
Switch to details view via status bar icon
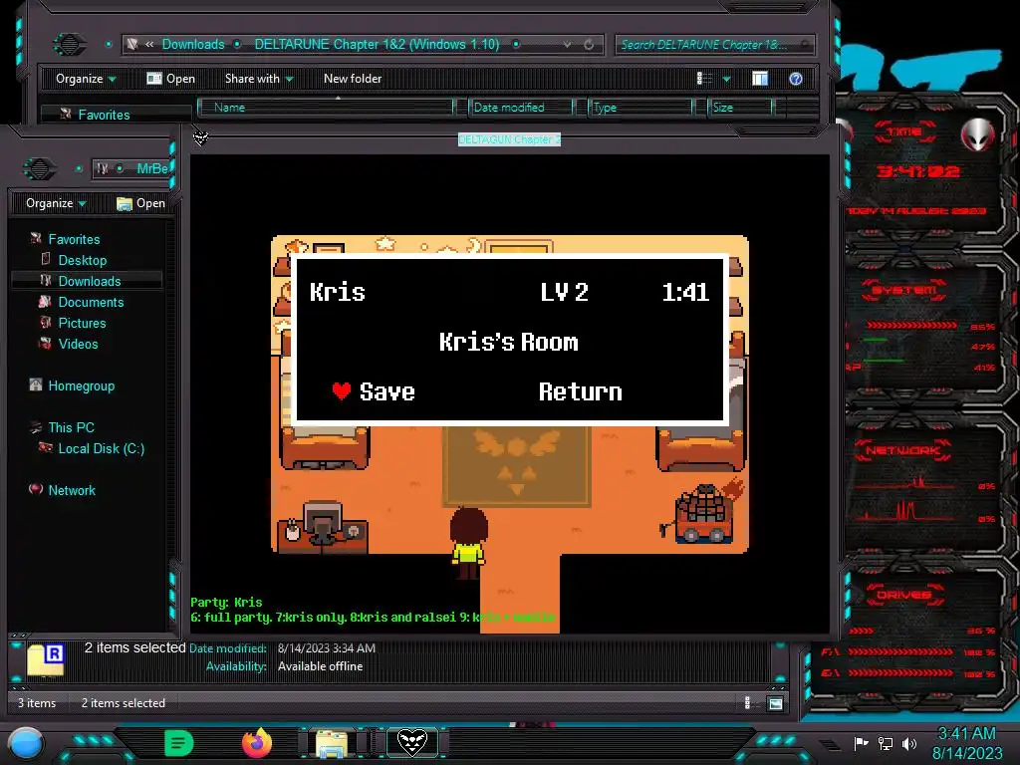point(747,703)
